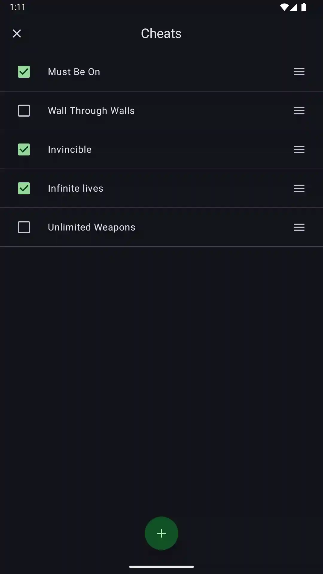Check the Unlimited Weapons box

pyautogui.click(x=24, y=227)
